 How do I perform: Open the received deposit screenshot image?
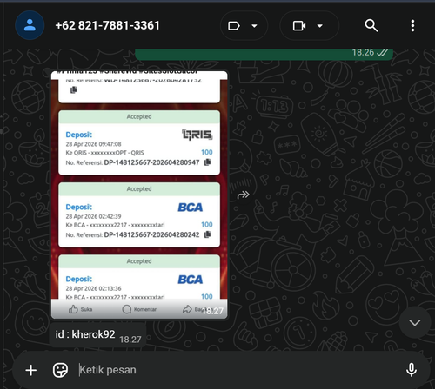pyautogui.click(x=139, y=194)
